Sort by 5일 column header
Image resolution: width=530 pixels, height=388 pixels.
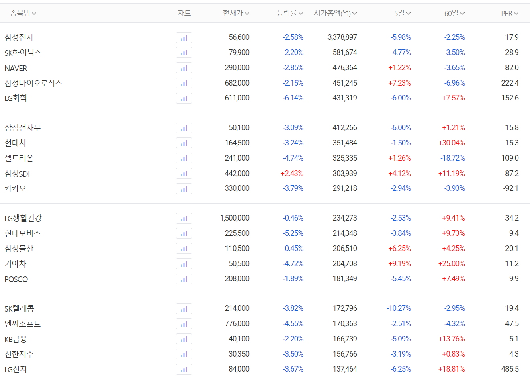[403, 13]
